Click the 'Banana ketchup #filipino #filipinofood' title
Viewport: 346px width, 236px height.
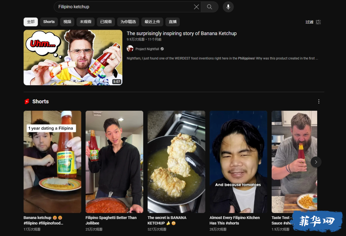(44, 220)
